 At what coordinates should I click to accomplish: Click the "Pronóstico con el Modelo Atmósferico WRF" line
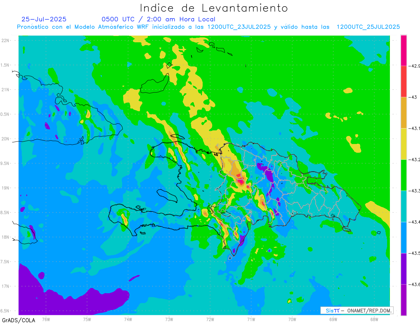tap(208, 27)
